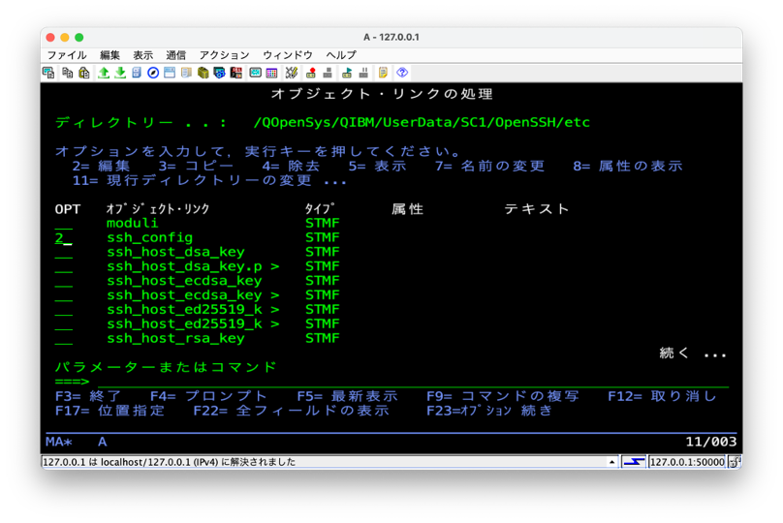Click 11= 現行ディレクトリーの変更 option text
The width and height of the screenshot is (783, 523).
click(x=192, y=181)
